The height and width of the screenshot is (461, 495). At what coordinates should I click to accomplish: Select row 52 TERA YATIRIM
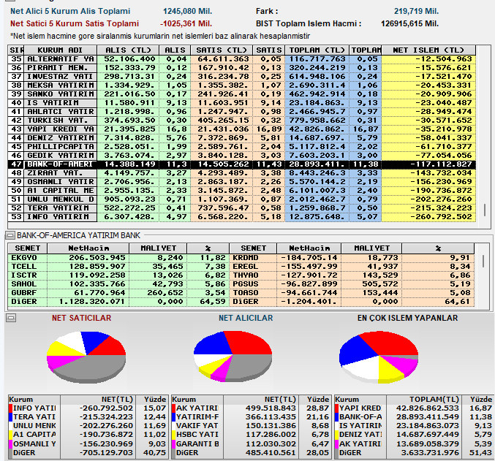point(242,208)
